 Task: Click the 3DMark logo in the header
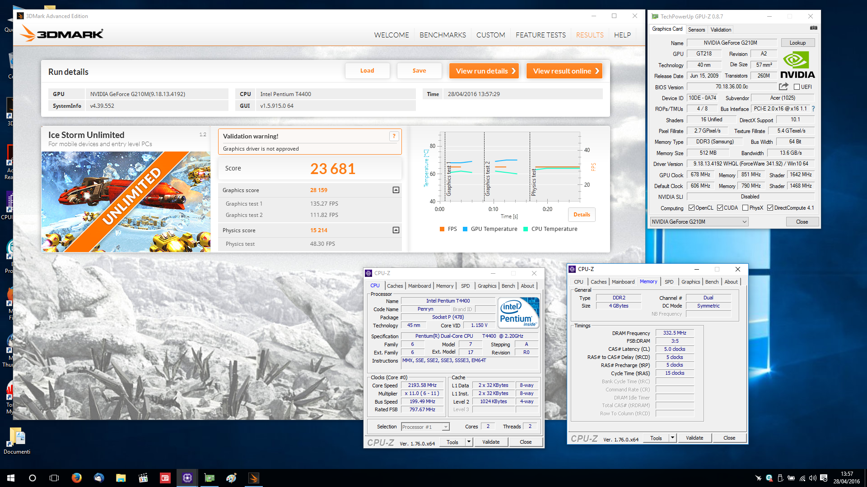62,34
